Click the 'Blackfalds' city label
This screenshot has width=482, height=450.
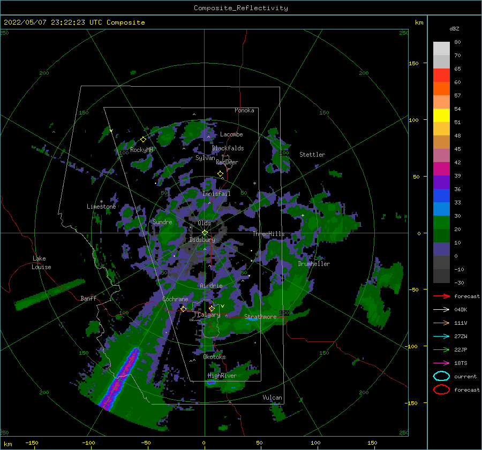228,148
